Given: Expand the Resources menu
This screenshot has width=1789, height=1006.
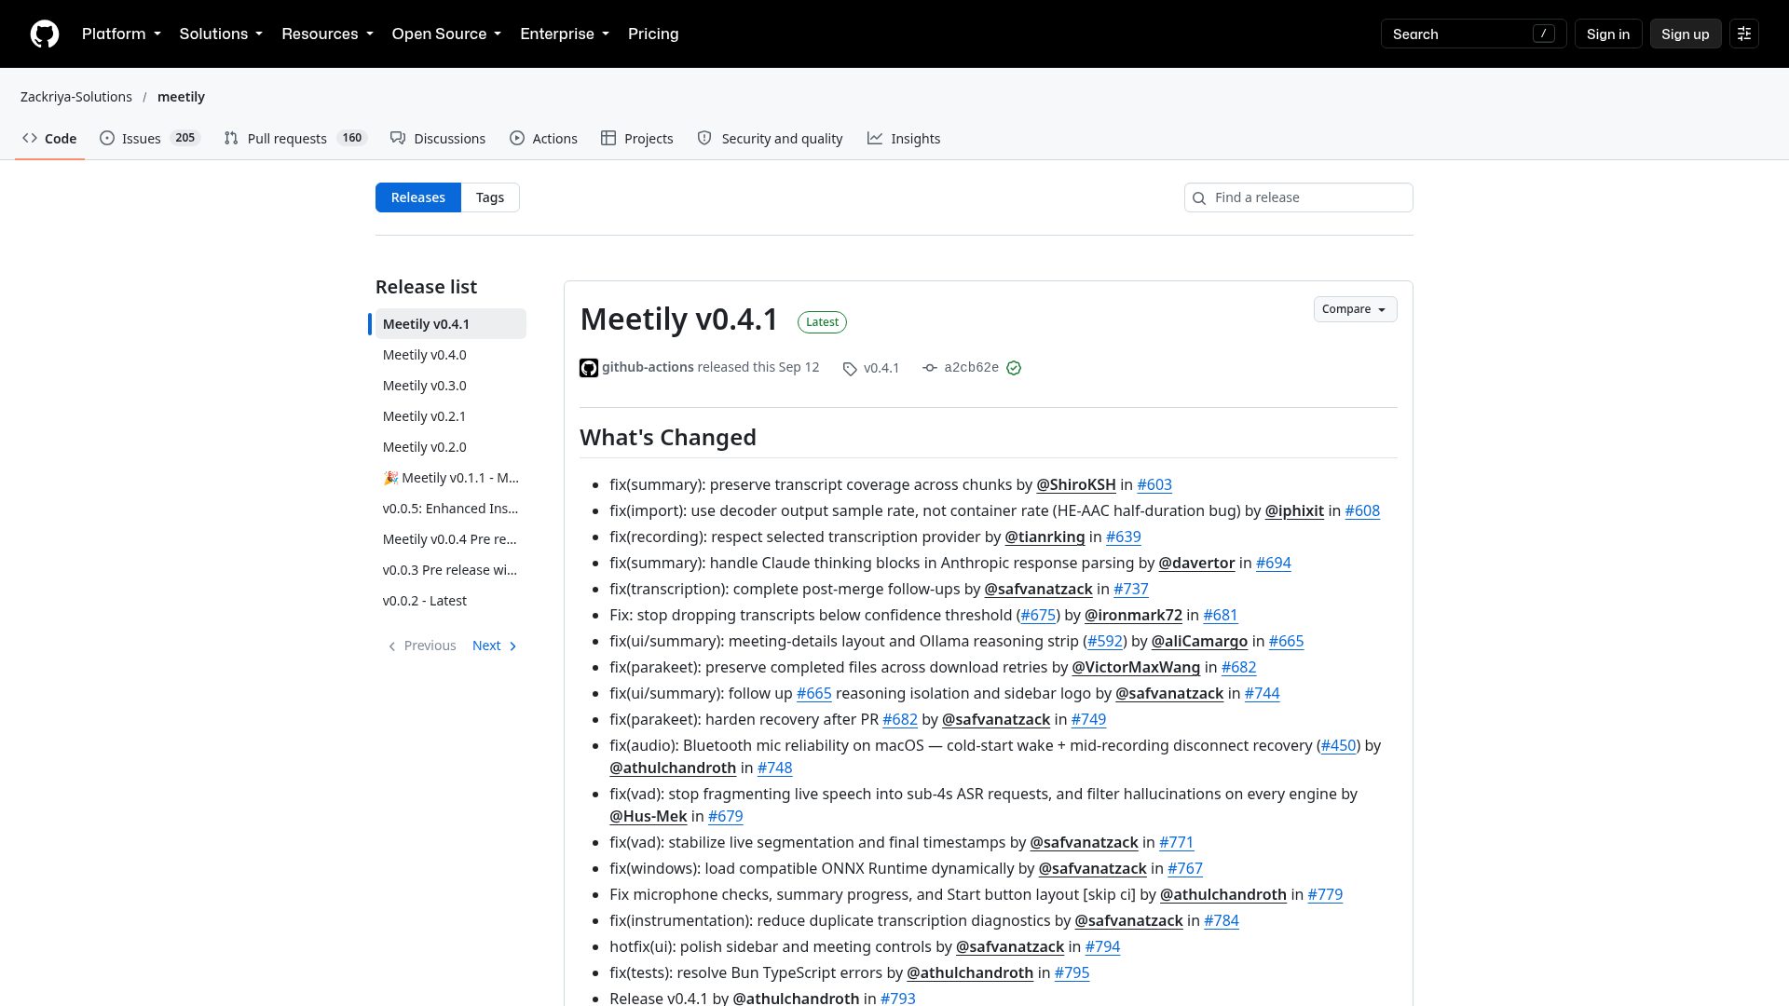Looking at the screenshot, I should 327,34.
